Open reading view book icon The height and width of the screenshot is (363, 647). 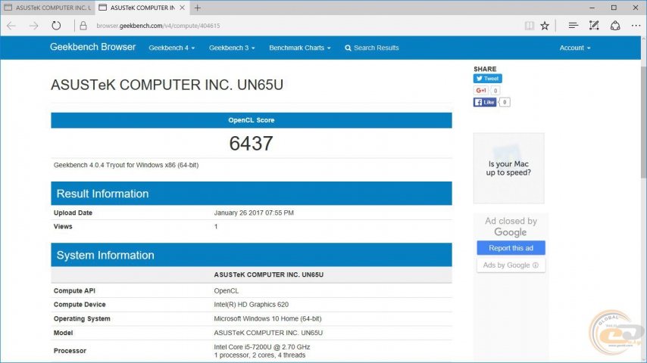[530, 26]
